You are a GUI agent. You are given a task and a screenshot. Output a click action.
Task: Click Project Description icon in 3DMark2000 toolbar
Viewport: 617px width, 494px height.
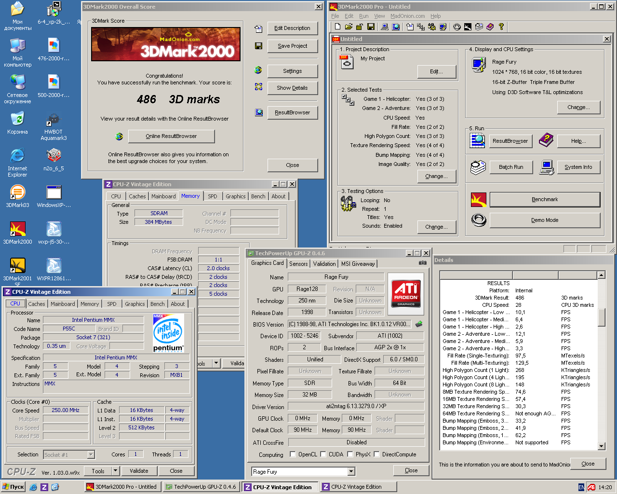(410, 27)
